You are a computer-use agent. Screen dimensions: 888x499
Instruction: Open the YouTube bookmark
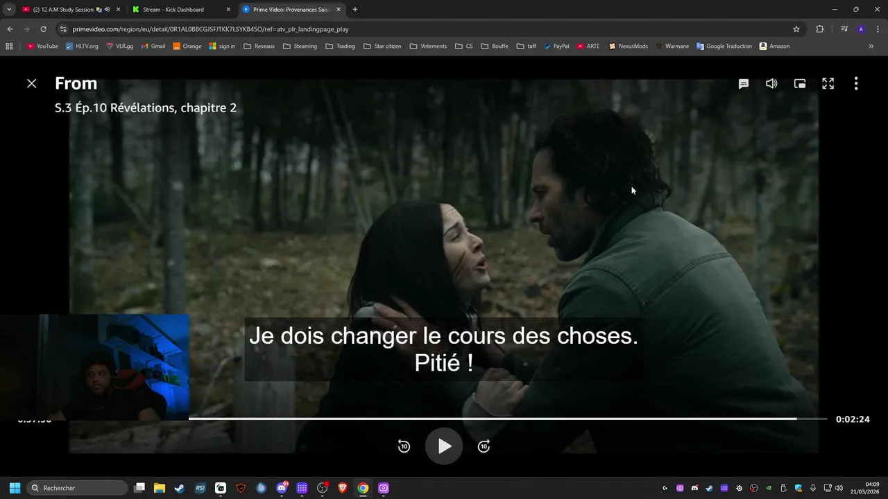[x=42, y=46]
